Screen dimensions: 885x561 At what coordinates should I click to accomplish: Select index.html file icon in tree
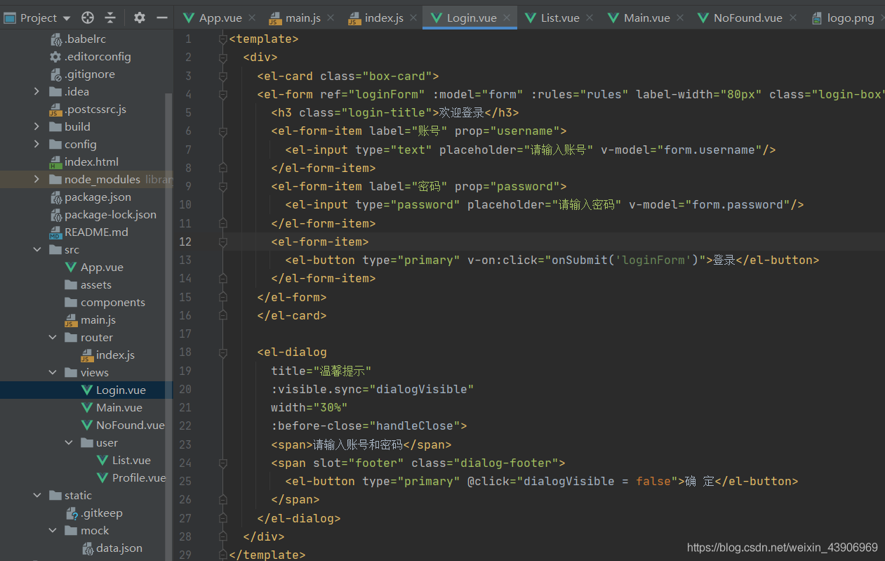pyautogui.click(x=55, y=162)
